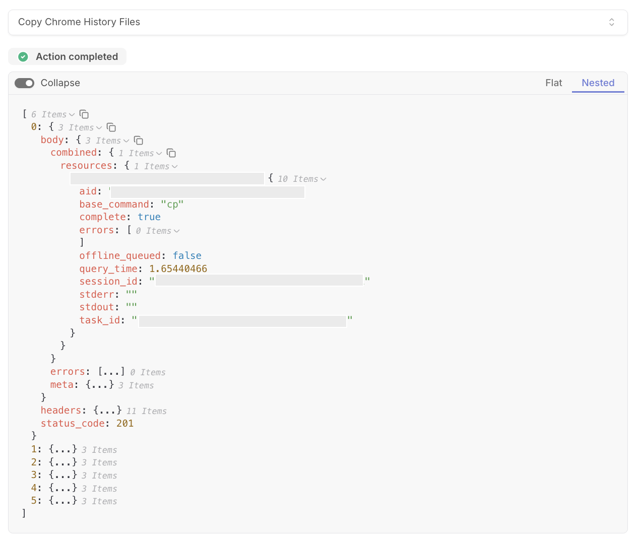Click the green checkmark status icon

click(23, 57)
